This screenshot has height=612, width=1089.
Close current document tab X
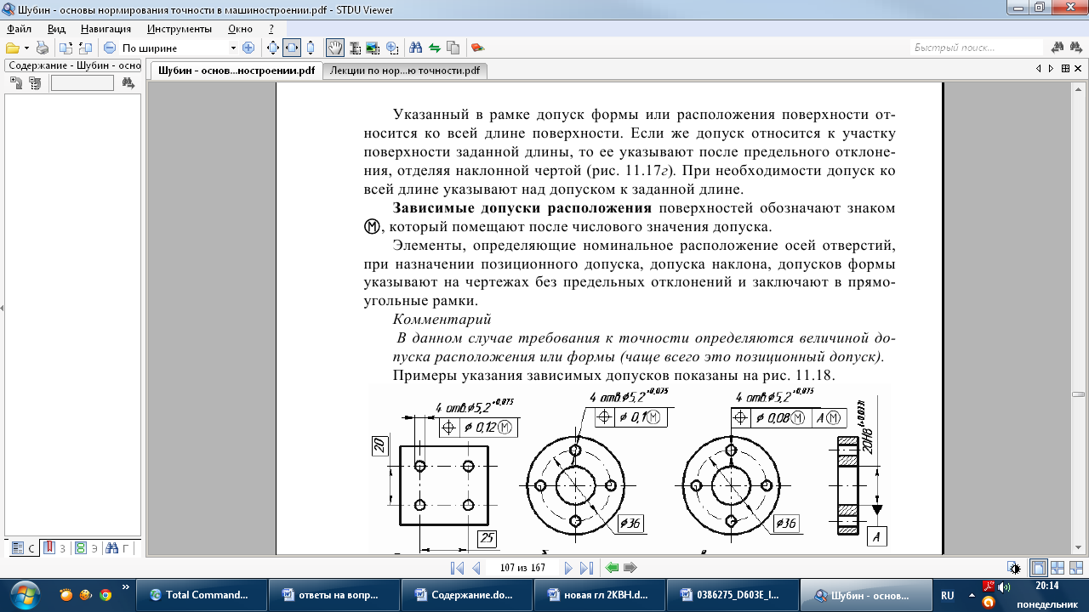[x=1076, y=69]
